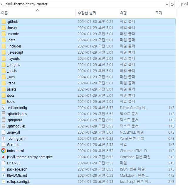Click the _tabs folder icon

tap(4, 83)
